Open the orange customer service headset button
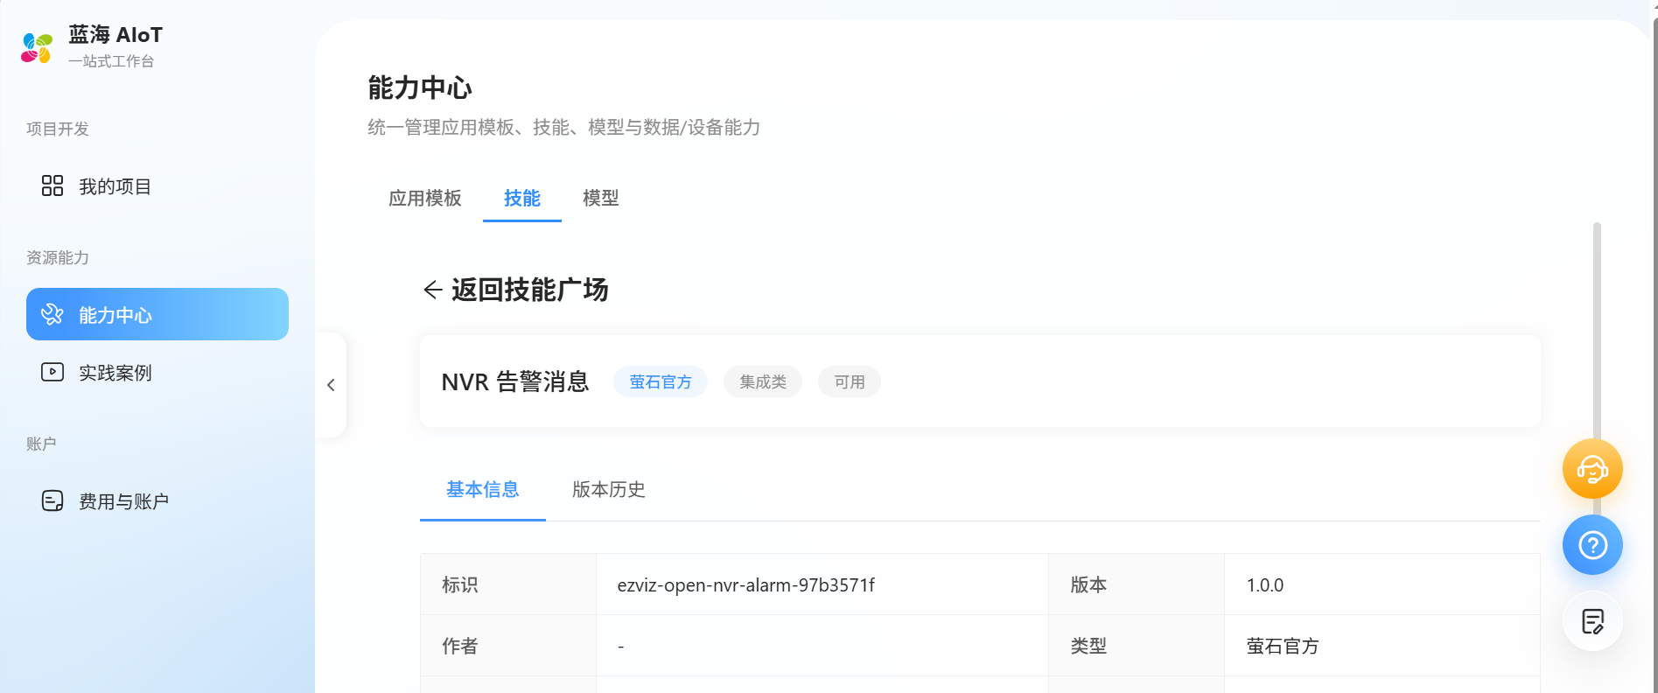Image resolution: width=1658 pixels, height=693 pixels. click(1592, 469)
